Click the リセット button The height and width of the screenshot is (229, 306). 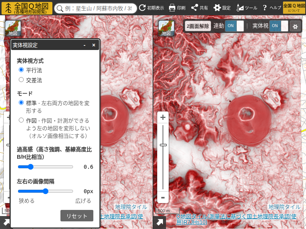pos(77,216)
